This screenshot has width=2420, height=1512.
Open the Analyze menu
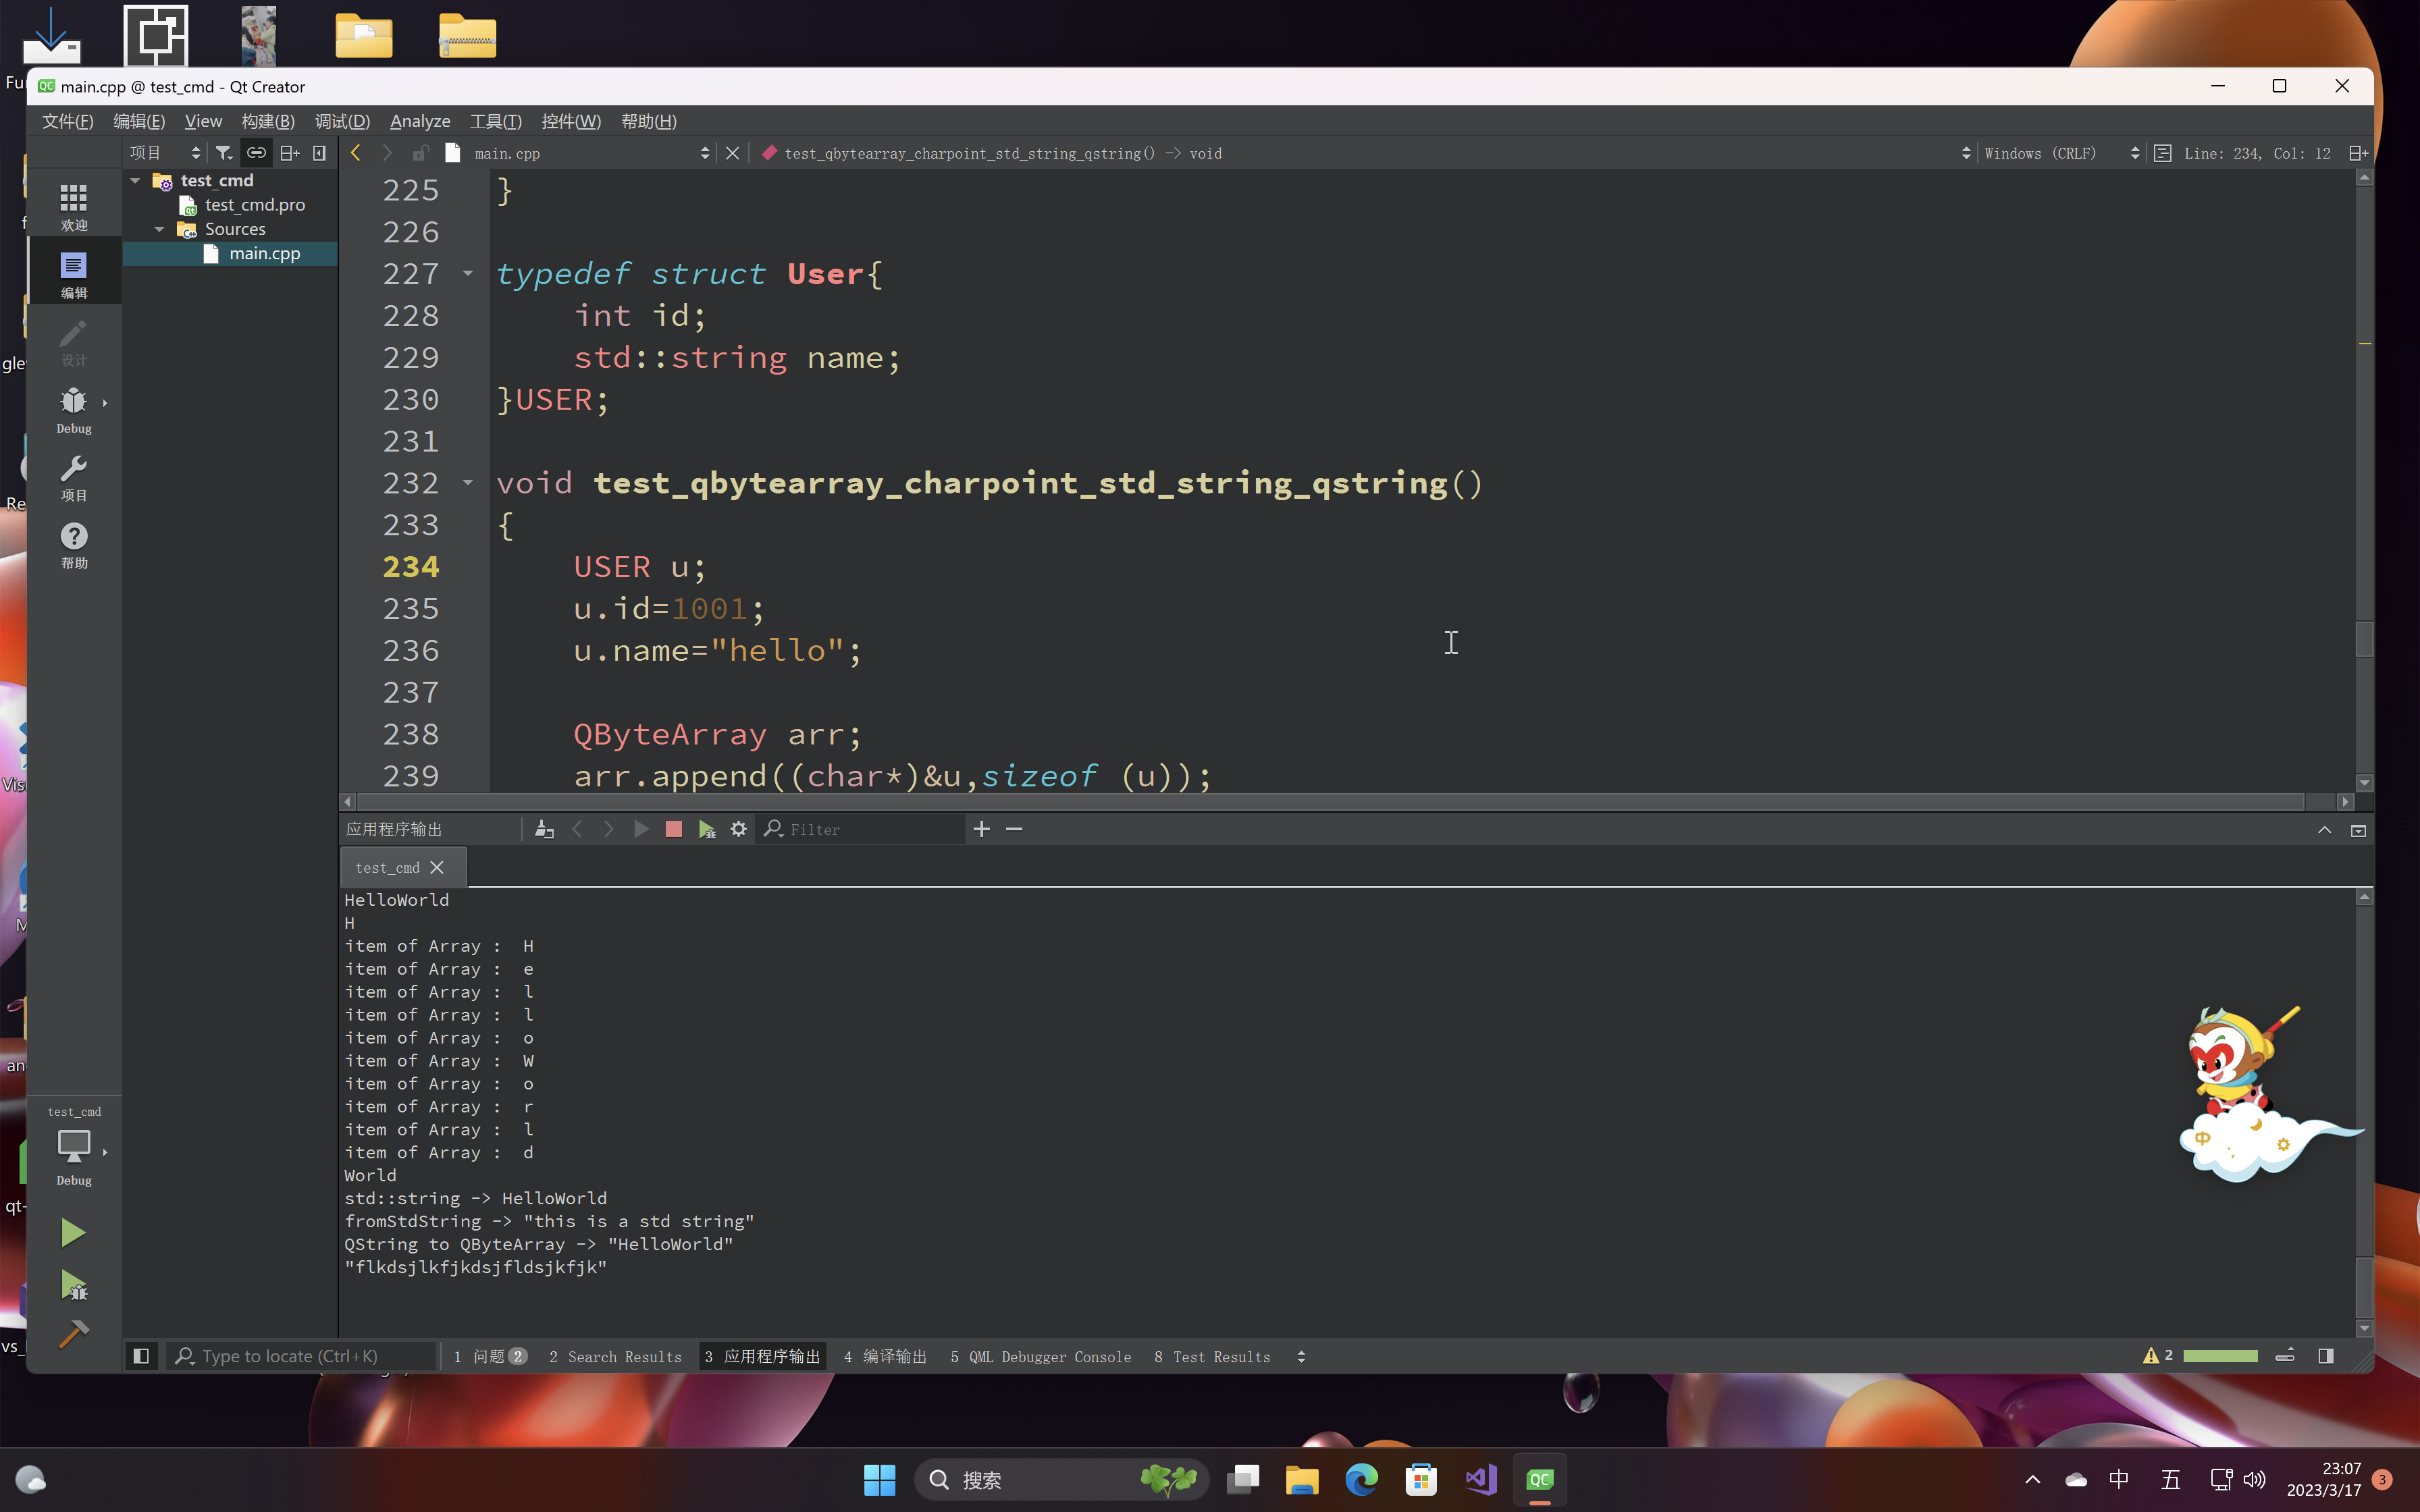click(420, 121)
